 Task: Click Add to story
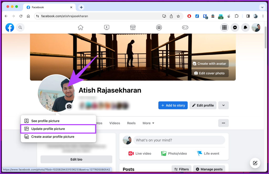[173, 105]
